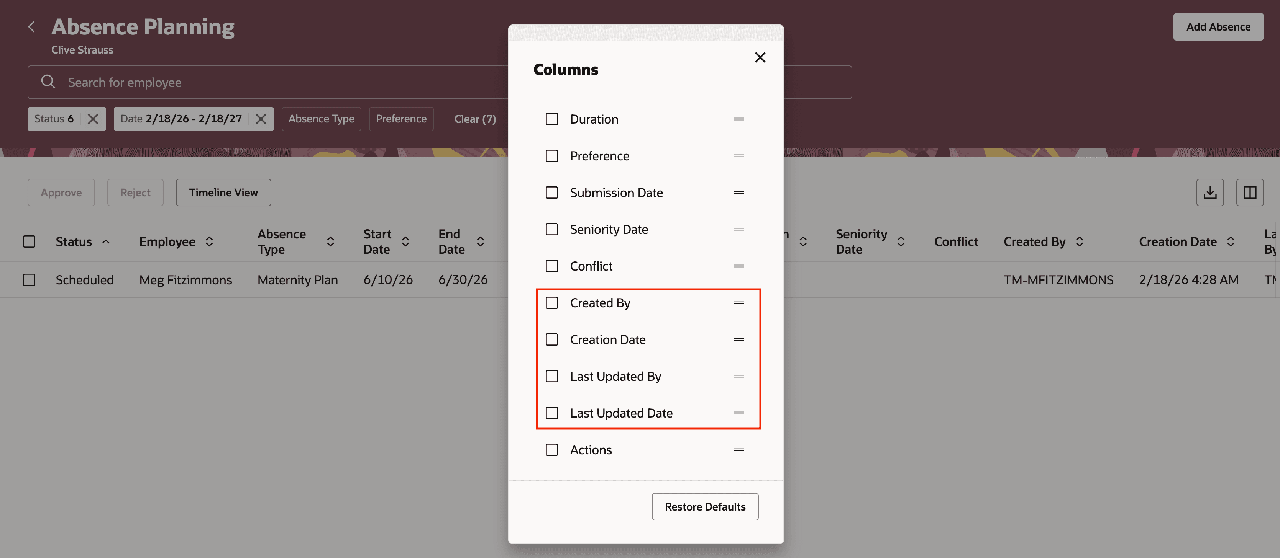The width and height of the screenshot is (1280, 558).
Task: Sort the Employee column
Action: point(209,242)
